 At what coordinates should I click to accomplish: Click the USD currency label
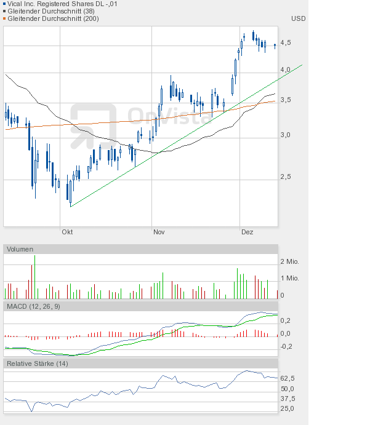click(x=298, y=18)
